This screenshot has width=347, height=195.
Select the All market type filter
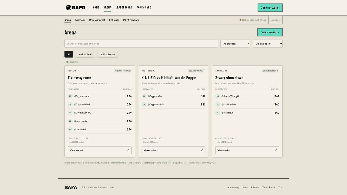(x=69, y=54)
